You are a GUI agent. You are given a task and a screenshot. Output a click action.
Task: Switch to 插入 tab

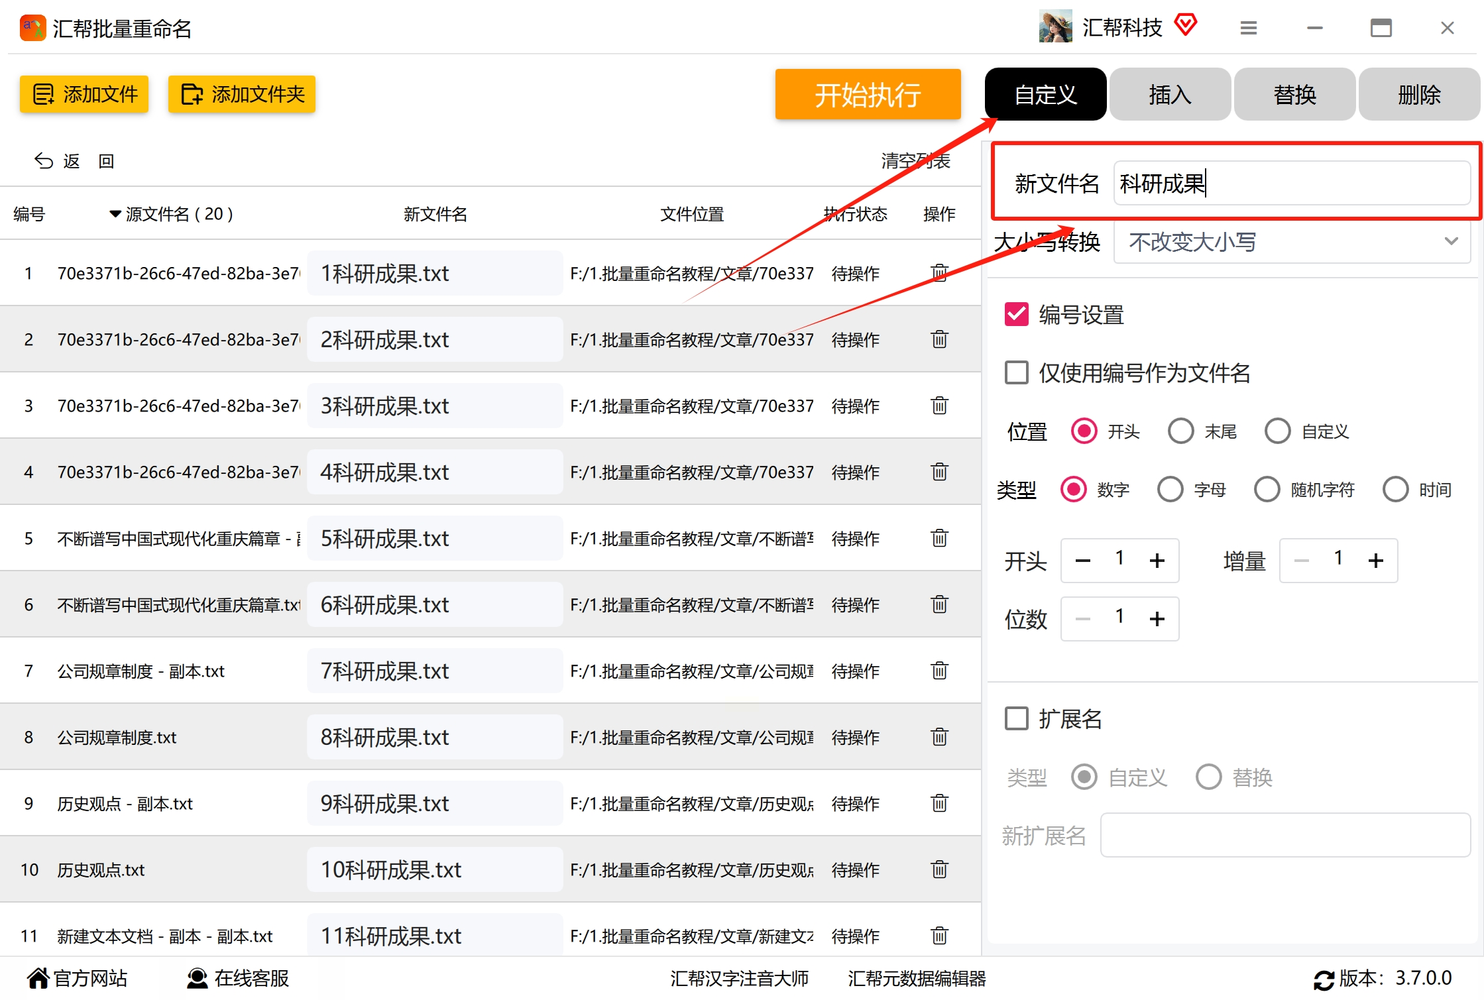tap(1170, 94)
